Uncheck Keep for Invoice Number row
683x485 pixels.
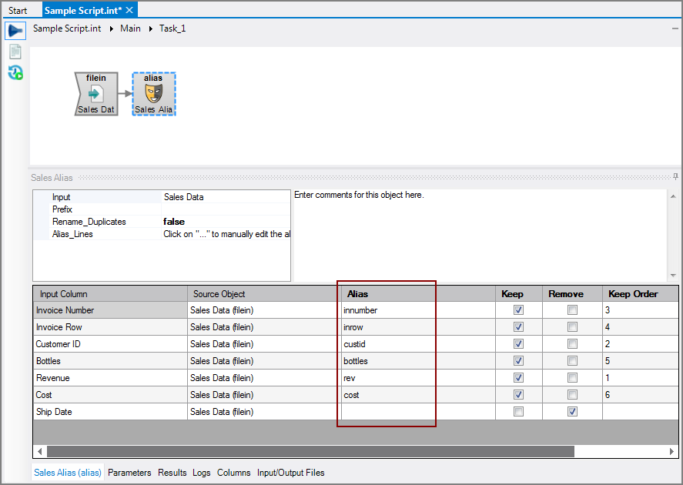click(x=518, y=310)
